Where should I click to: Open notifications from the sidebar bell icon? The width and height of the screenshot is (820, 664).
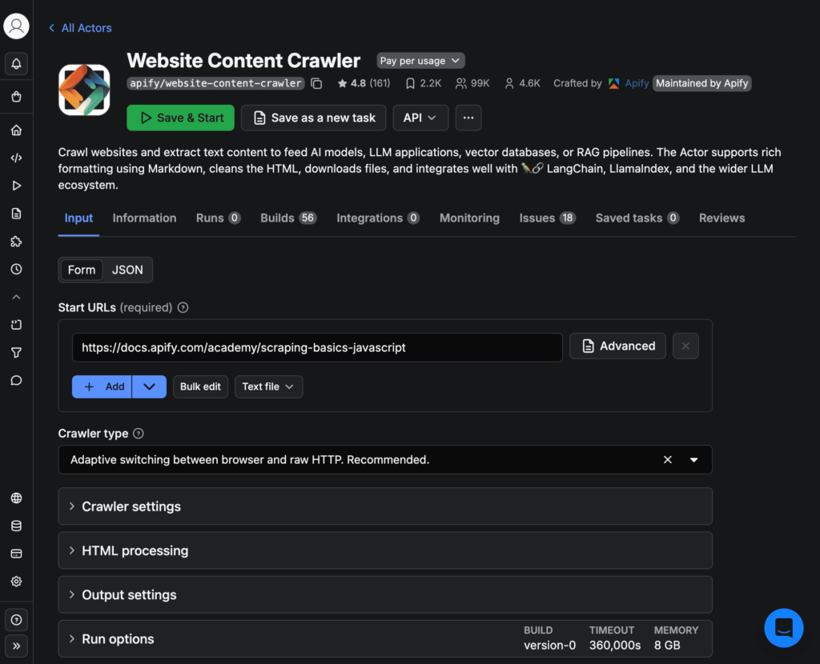pos(16,64)
